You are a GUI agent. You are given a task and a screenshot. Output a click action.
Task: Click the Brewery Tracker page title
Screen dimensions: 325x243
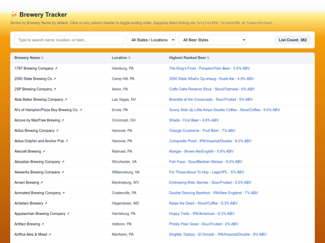[x=43, y=14]
